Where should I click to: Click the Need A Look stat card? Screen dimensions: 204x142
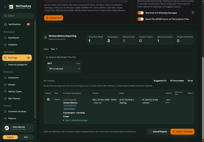click(x=129, y=39)
